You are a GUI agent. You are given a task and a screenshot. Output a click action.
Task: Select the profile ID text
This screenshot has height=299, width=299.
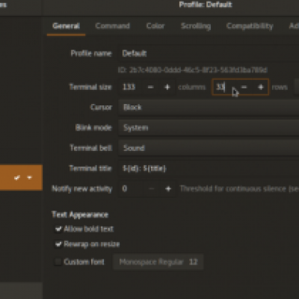193,70
